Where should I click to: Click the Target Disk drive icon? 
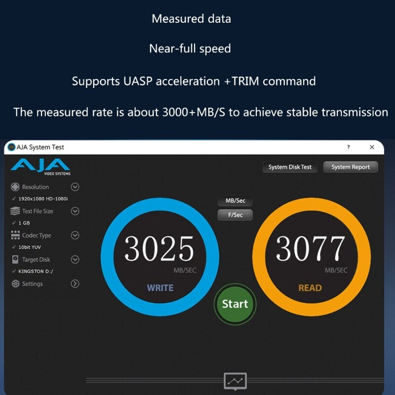coord(15,259)
